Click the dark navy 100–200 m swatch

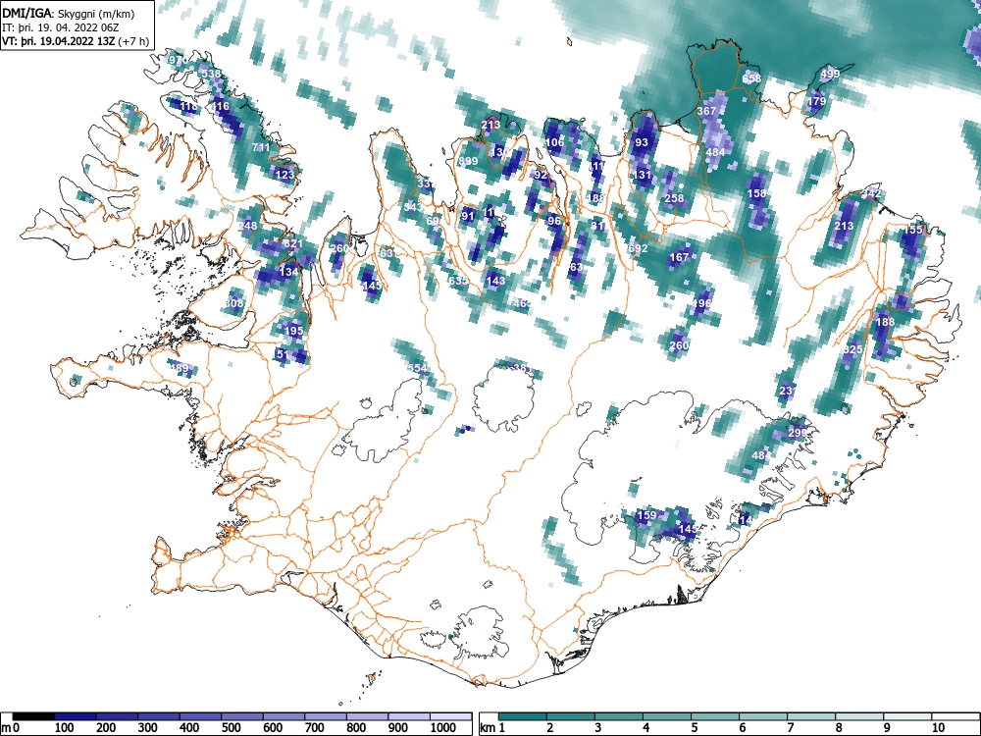point(76,716)
